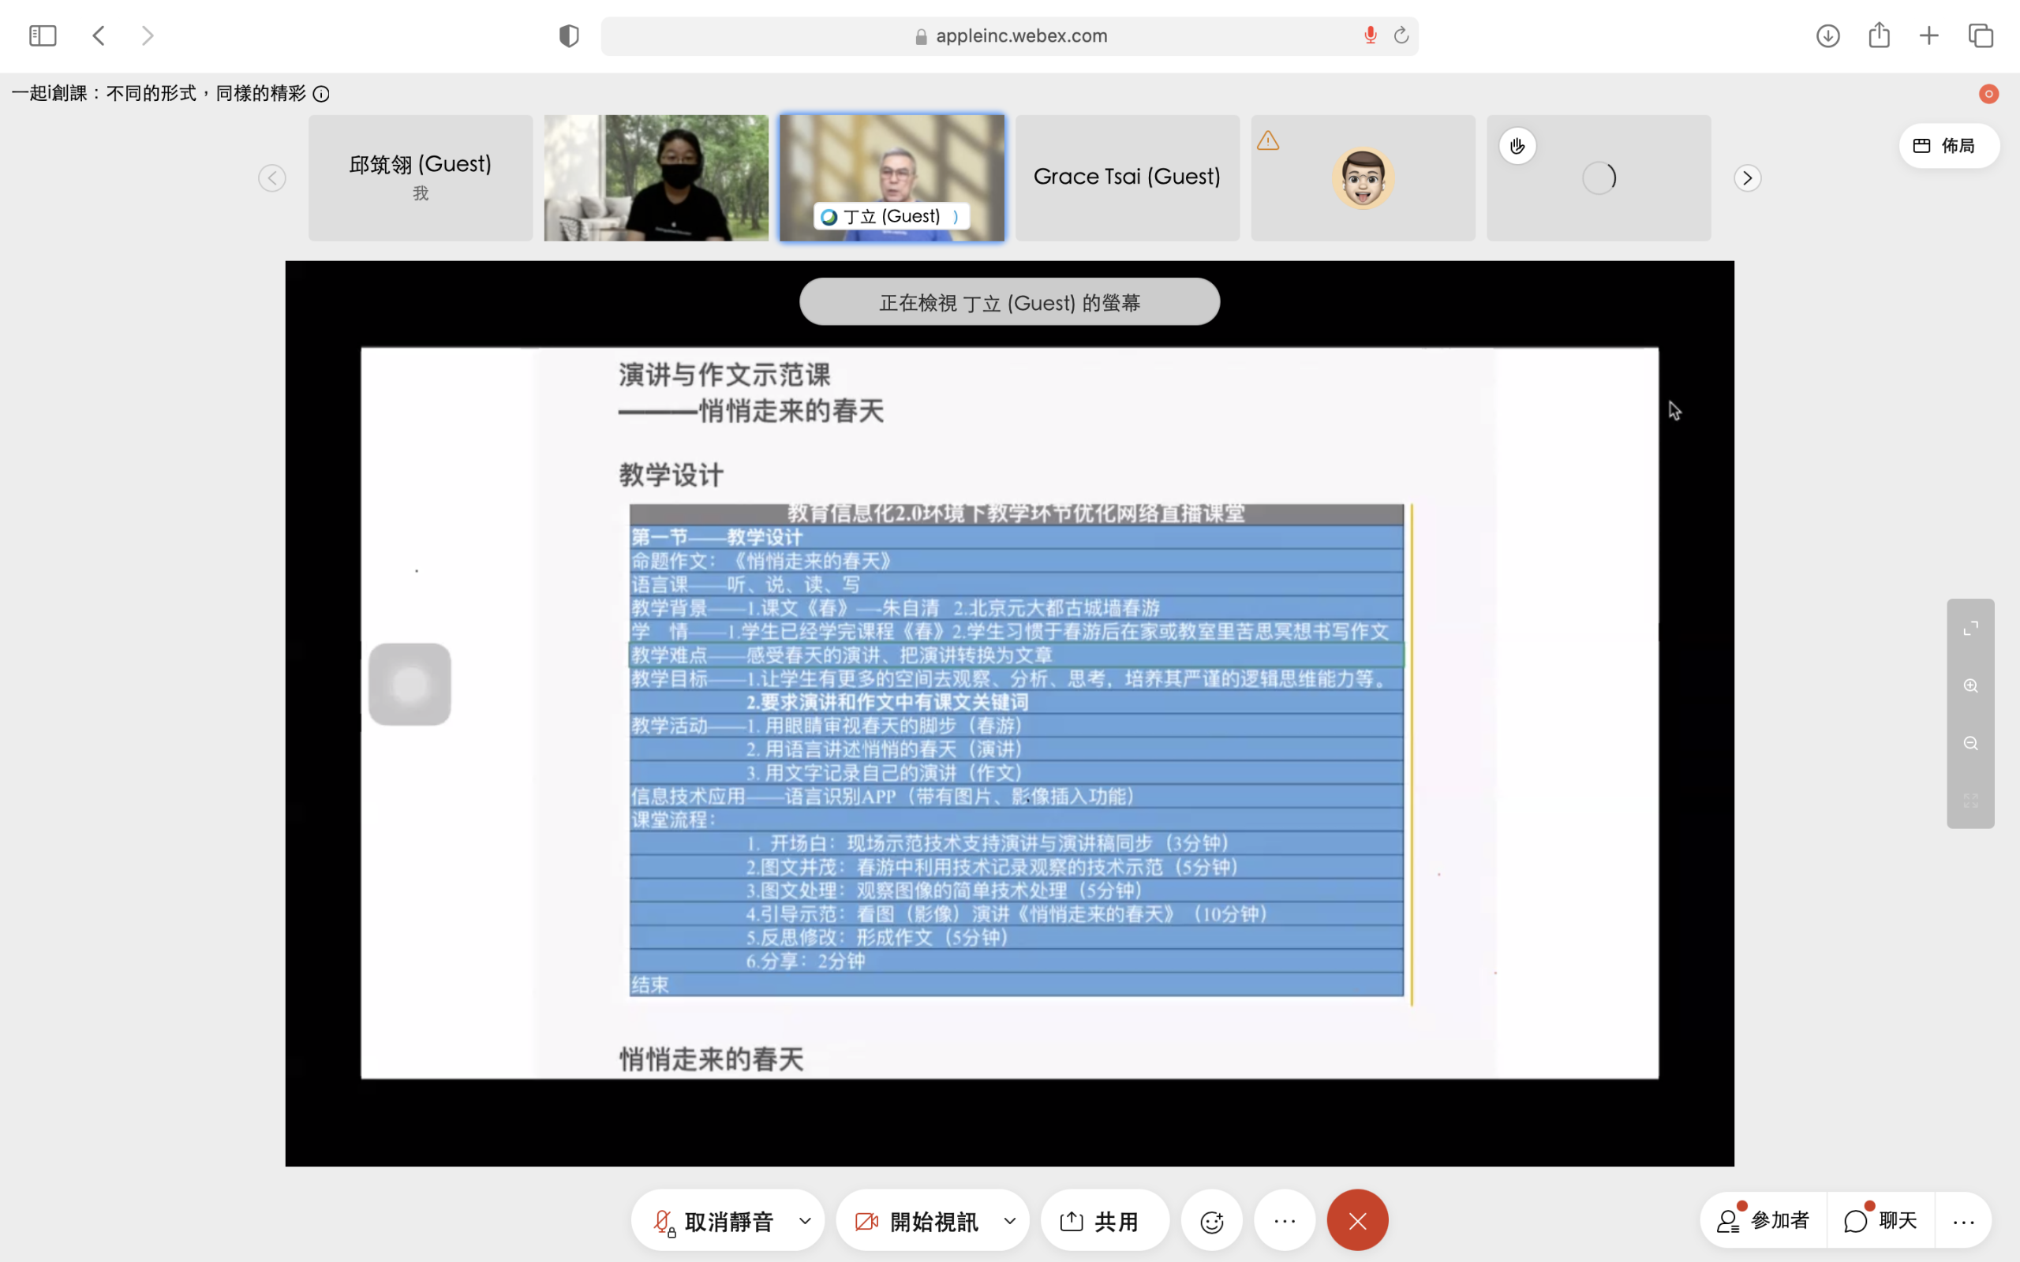Open the emoji reactions button
The width and height of the screenshot is (2020, 1262).
[1211, 1221]
